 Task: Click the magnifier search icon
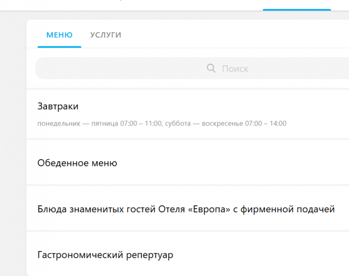click(x=211, y=68)
